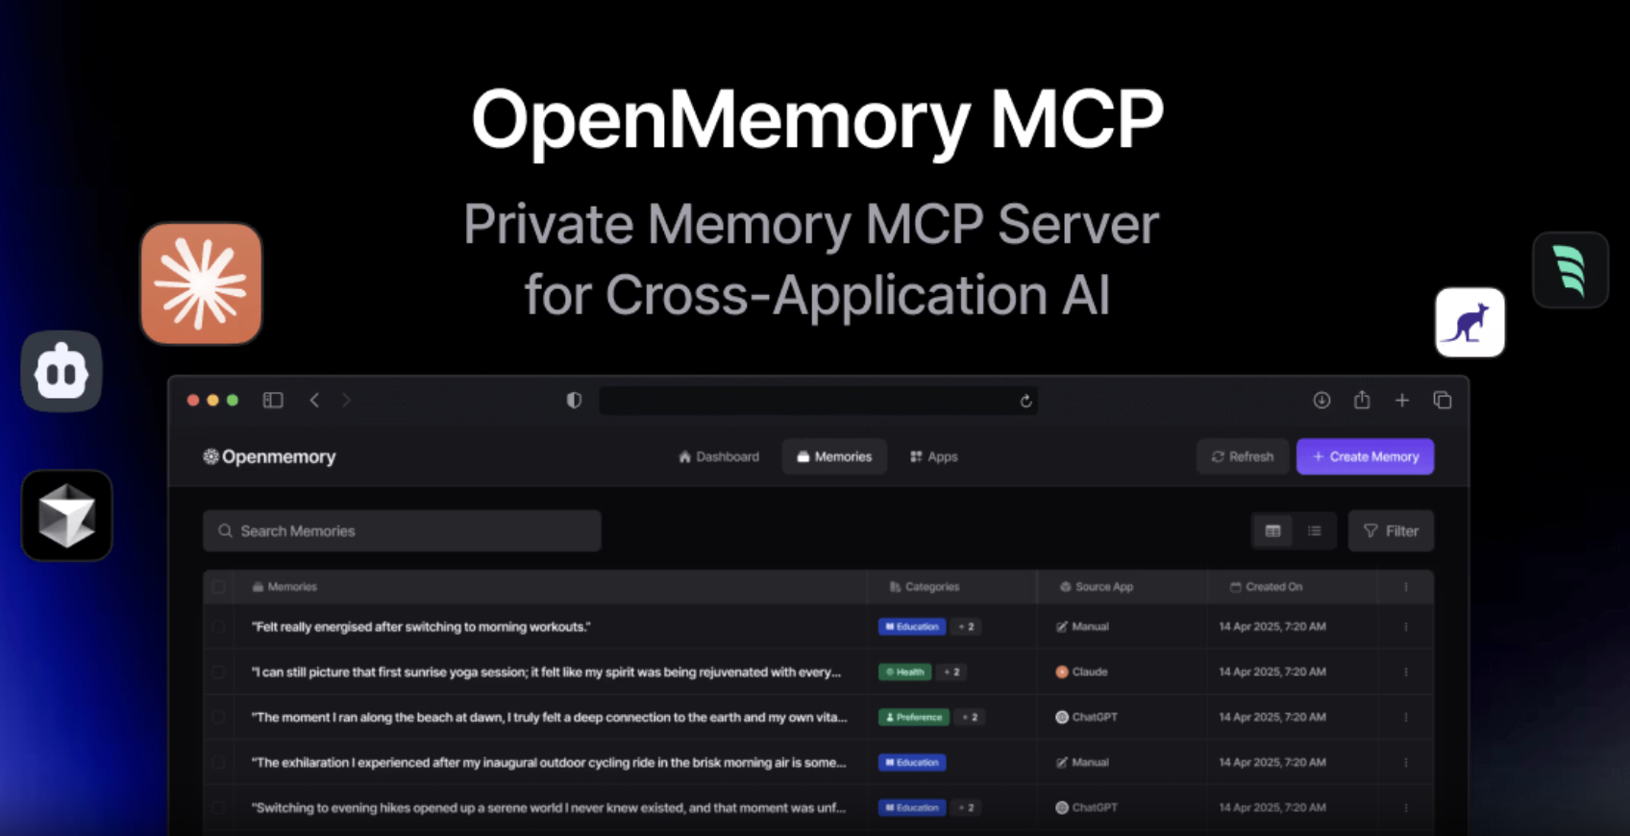Click the Search Memories field
This screenshot has width=1630, height=836.
pyautogui.click(x=402, y=531)
